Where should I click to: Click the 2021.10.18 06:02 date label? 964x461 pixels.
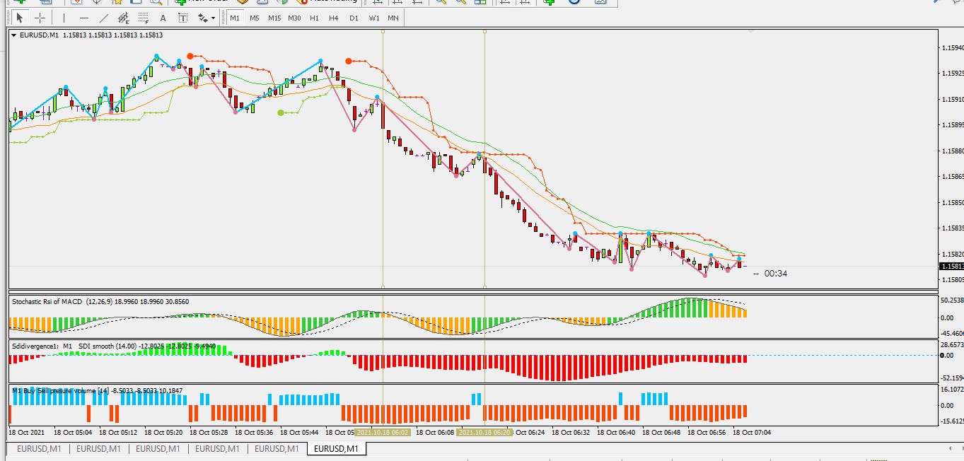click(x=382, y=432)
